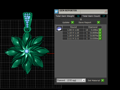Image resolution: width=120 pixels, height=90 pixels.
Task: Click the 0.007tw weight cell
Action: point(94,36)
